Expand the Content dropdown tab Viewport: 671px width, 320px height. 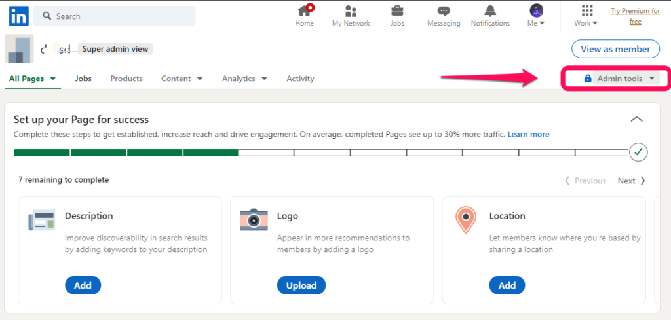[182, 79]
